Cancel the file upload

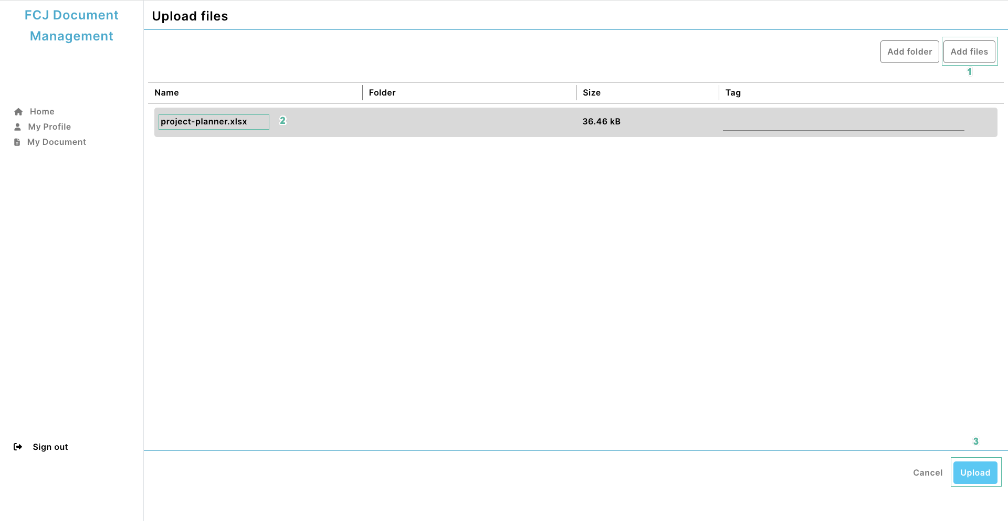(928, 472)
